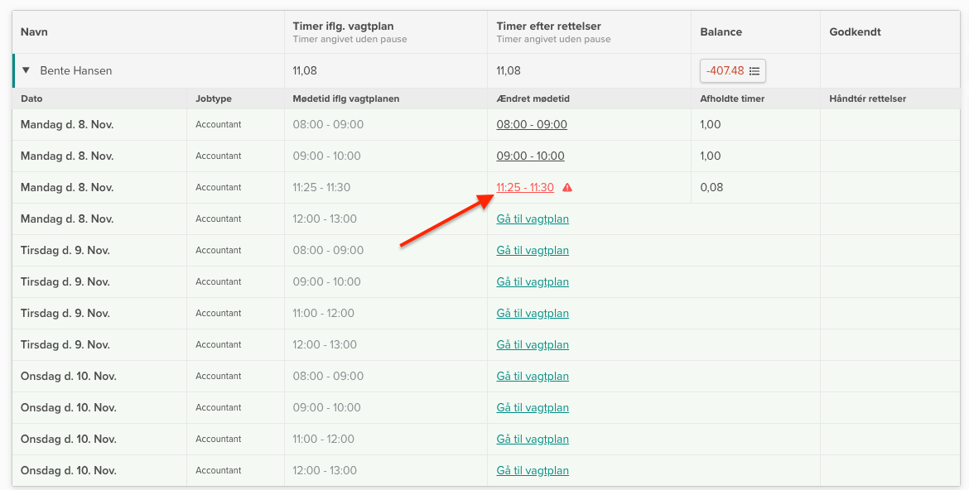The width and height of the screenshot is (969, 490).
Task: Open the red 11:25 - 11:30 time link
Action: point(525,187)
